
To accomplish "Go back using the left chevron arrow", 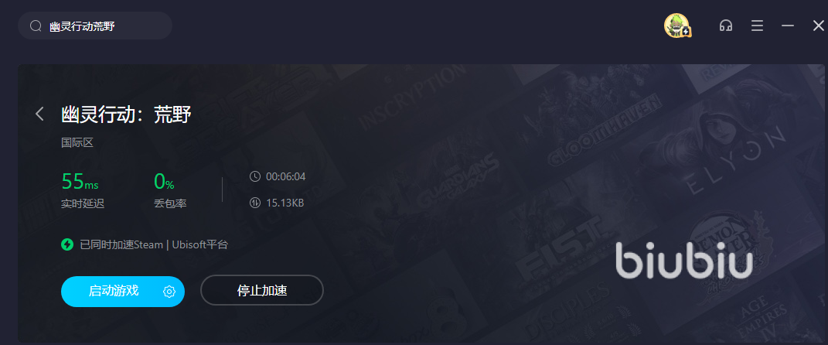I will click(x=39, y=114).
